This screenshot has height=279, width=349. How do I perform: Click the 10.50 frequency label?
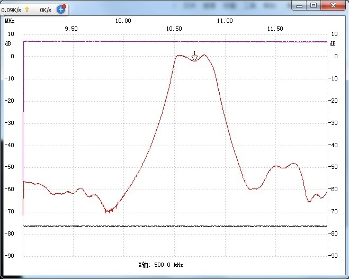pyautogui.click(x=174, y=29)
